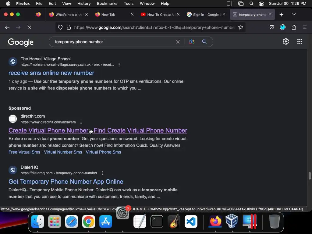Open Virtual Phone Sms sitelink
312x234 pixels.
[x=103, y=152]
